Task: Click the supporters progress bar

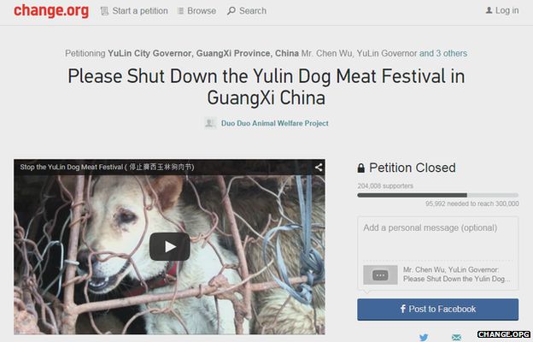Action: pyautogui.click(x=438, y=195)
